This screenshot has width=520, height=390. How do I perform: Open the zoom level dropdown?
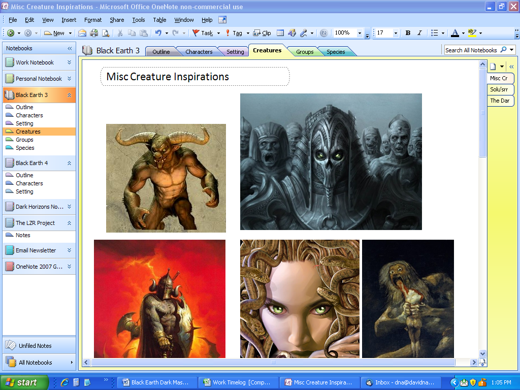[x=361, y=33]
